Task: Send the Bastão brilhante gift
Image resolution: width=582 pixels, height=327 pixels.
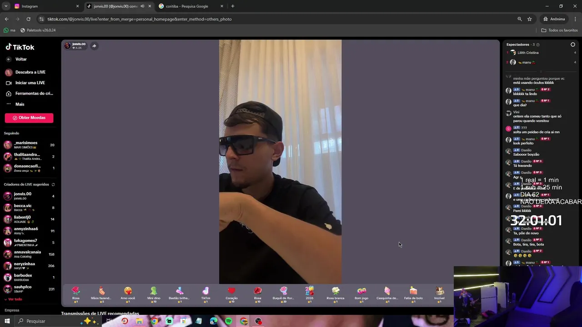Action: (180, 294)
